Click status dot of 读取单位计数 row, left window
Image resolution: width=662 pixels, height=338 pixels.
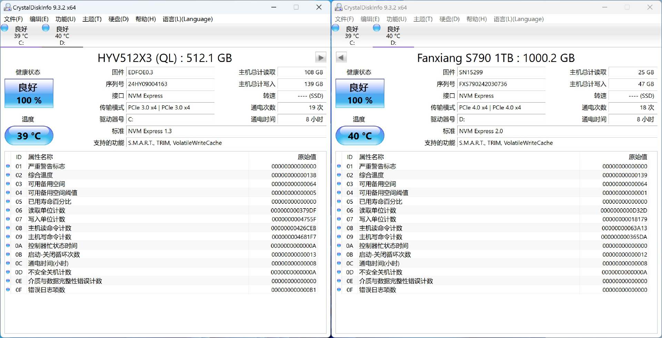8,210
